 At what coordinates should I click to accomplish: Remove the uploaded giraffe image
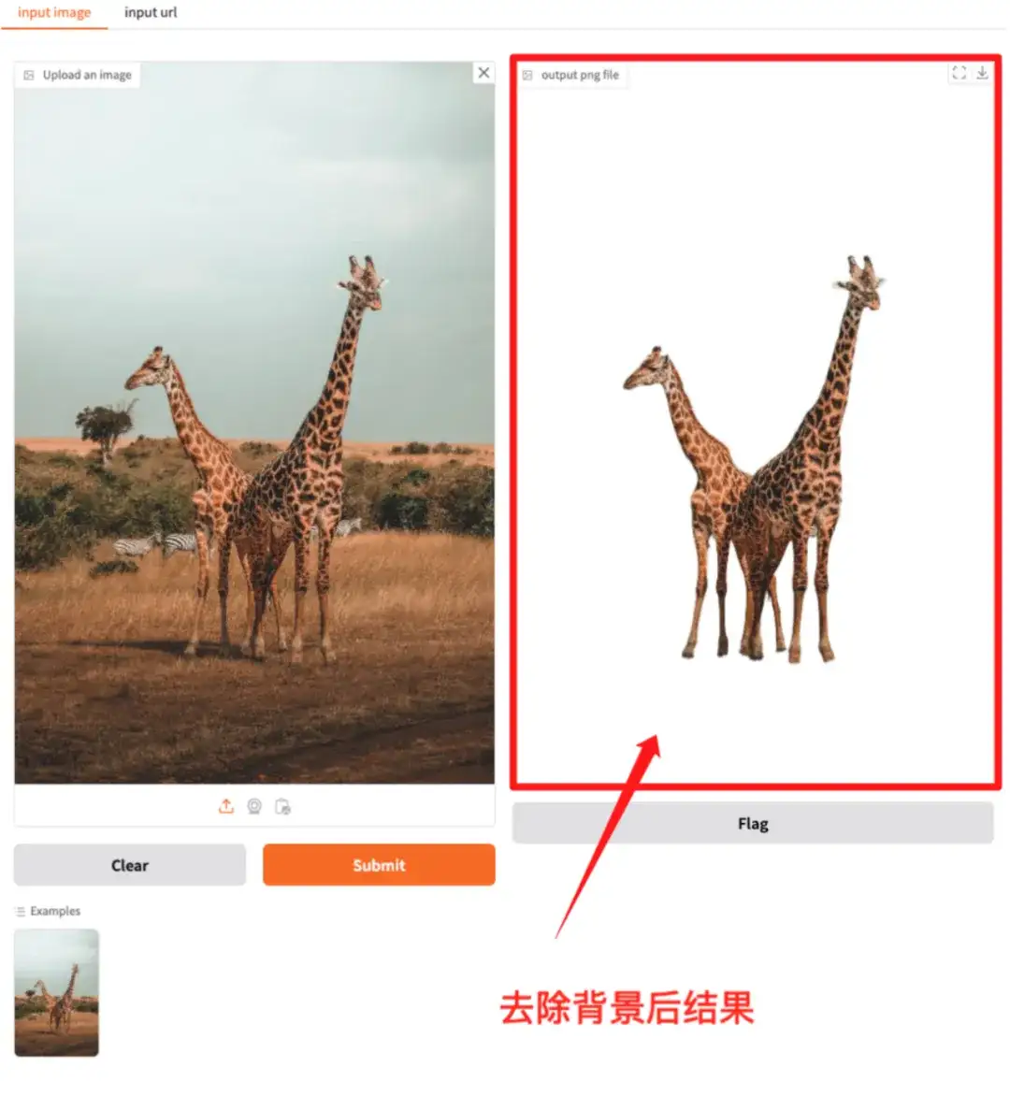(483, 73)
